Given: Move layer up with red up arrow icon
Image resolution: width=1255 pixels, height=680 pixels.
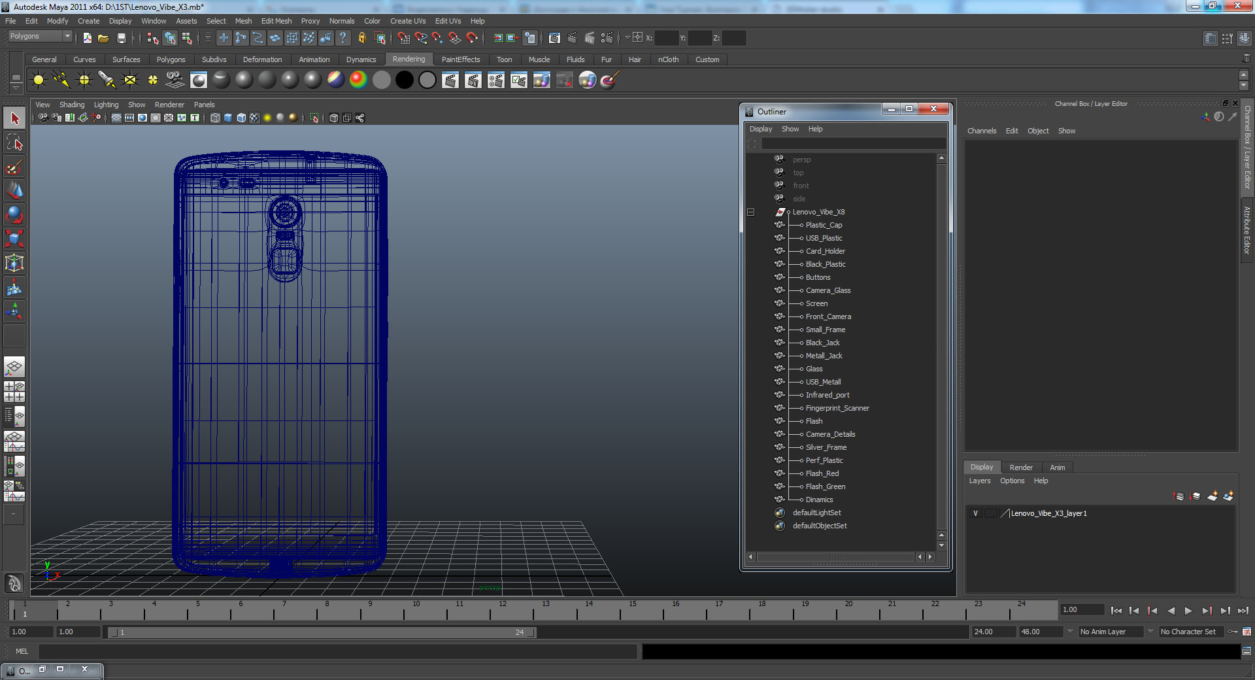Looking at the screenshot, I should [x=1179, y=496].
